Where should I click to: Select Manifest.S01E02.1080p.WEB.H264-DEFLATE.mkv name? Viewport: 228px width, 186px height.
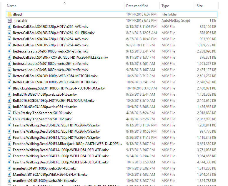[50, 175]
